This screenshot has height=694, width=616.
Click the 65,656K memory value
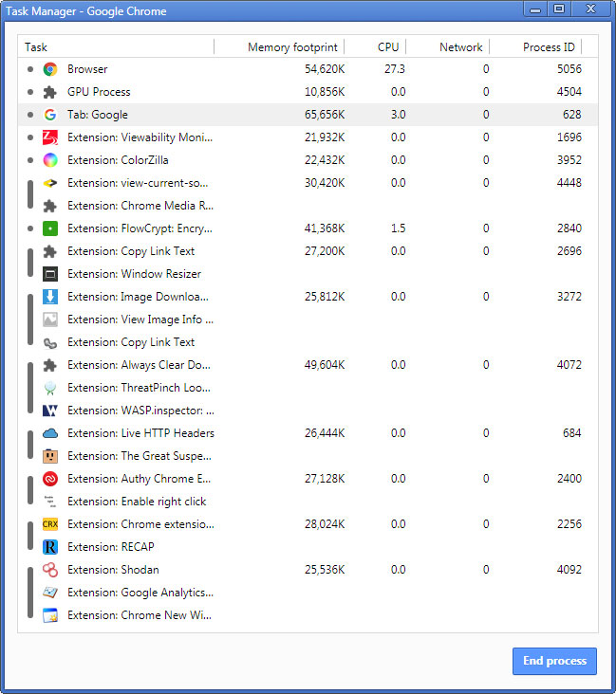click(325, 115)
